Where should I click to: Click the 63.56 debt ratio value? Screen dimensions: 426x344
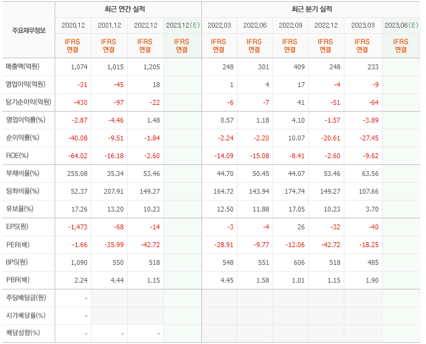pos(370,174)
